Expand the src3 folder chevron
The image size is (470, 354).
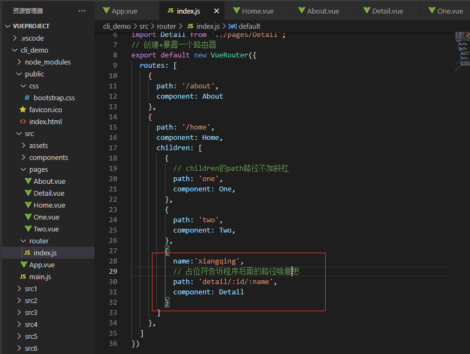pyautogui.click(x=20, y=313)
